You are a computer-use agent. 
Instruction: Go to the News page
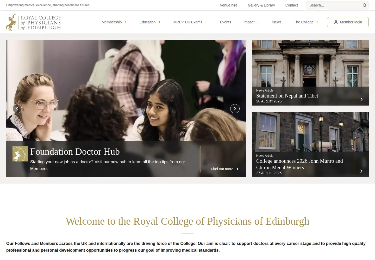[277, 22]
